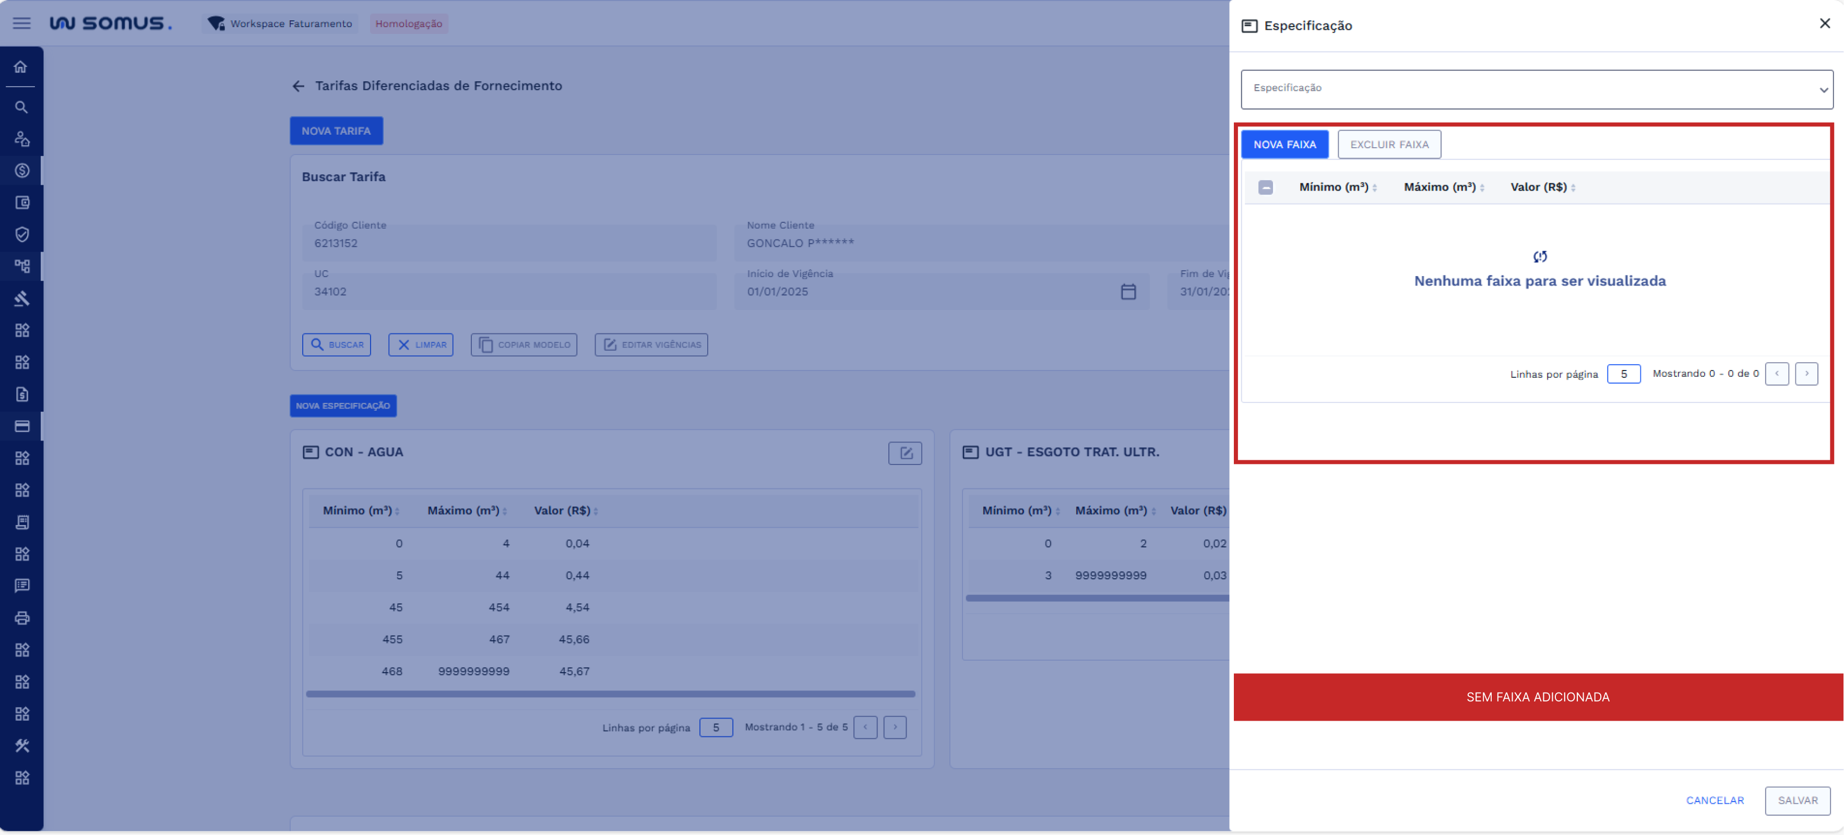Click the SALVAR button
This screenshot has height=835, width=1844.
click(1797, 800)
